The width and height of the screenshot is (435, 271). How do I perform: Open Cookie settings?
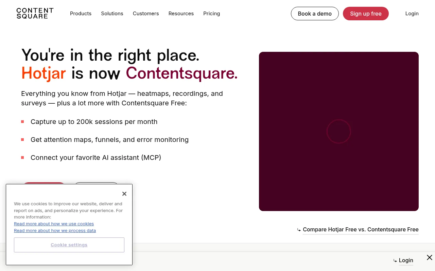coord(69,245)
